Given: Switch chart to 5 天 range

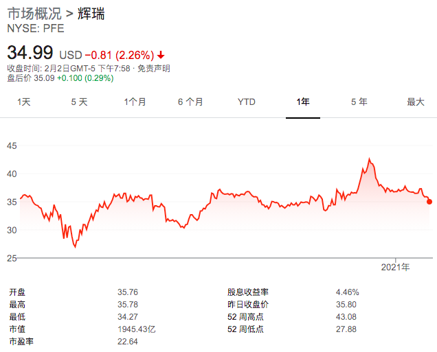Looking at the screenshot, I should [x=80, y=102].
